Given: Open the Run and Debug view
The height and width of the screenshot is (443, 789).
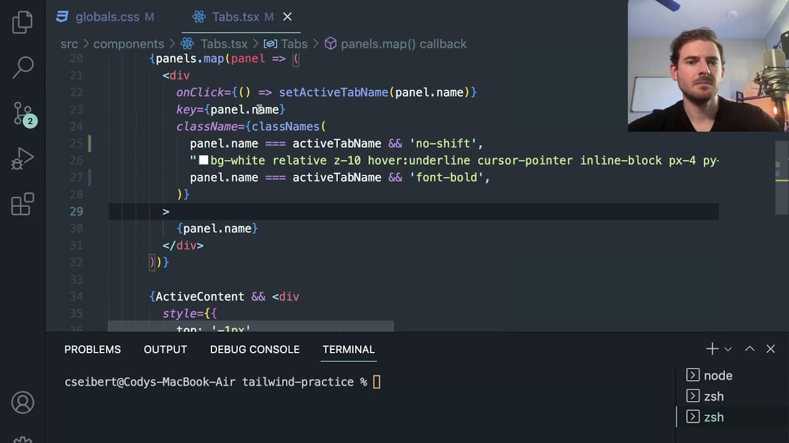Looking at the screenshot, I should 23,159.
